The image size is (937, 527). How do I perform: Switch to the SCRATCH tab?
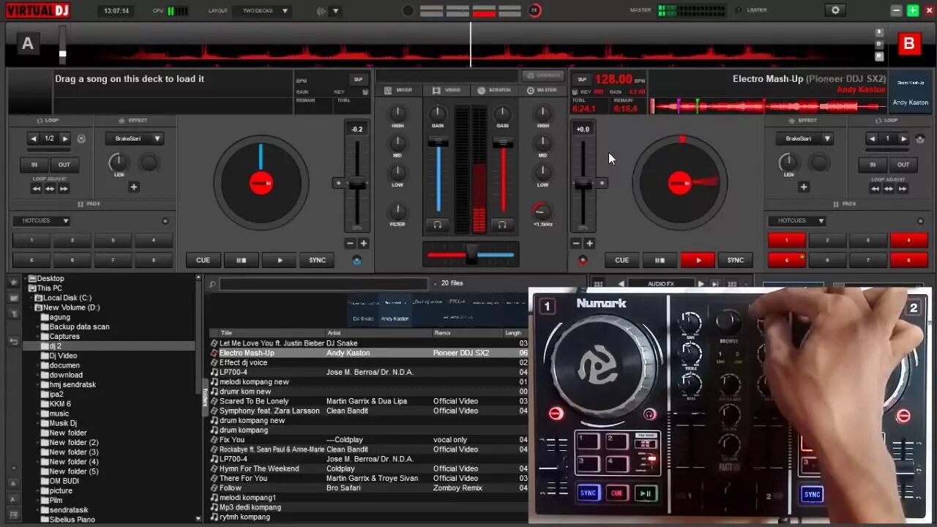click(494, 90)
